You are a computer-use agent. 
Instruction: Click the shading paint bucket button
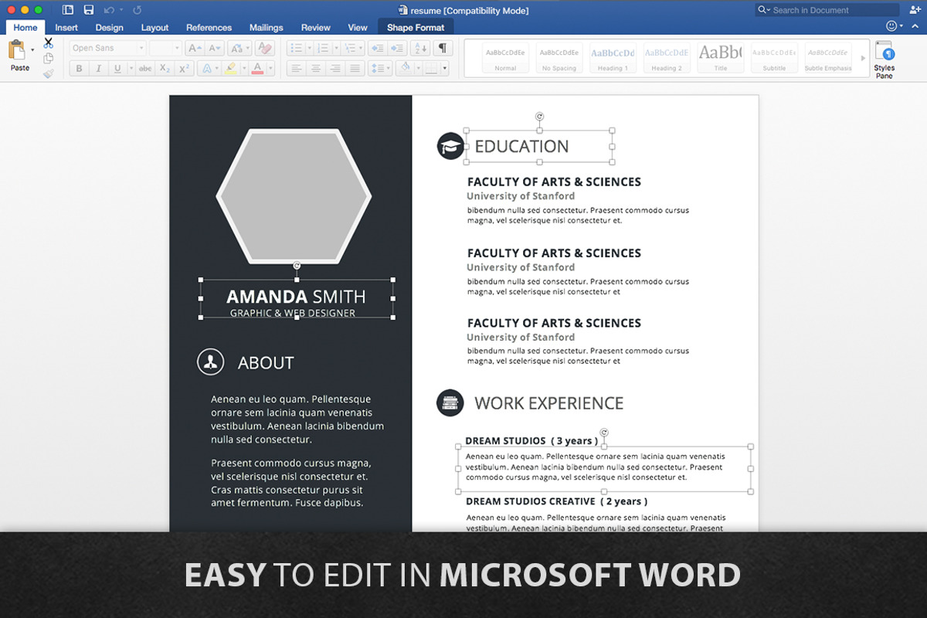[x=406, y=69]
